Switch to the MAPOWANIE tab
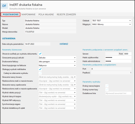The image size is (135, 124). (x=28, y=14)
